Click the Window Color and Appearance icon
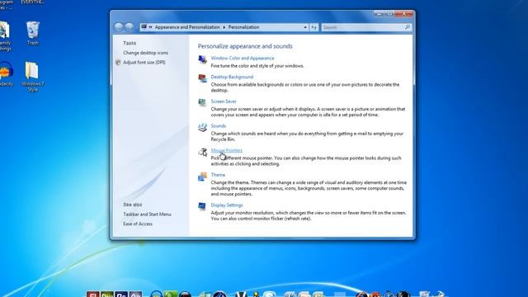This screenshot has width=528, height=297. [x=202, y=59]
